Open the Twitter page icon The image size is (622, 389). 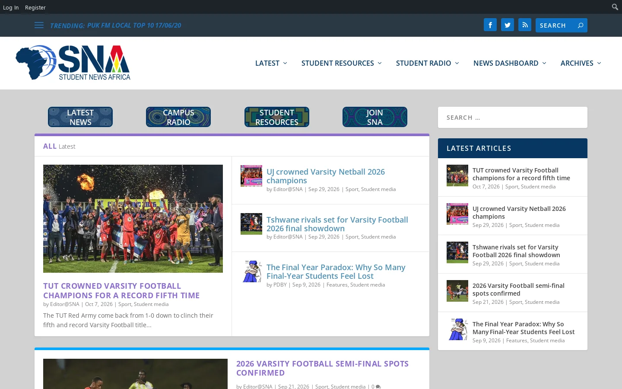(508, 25)
